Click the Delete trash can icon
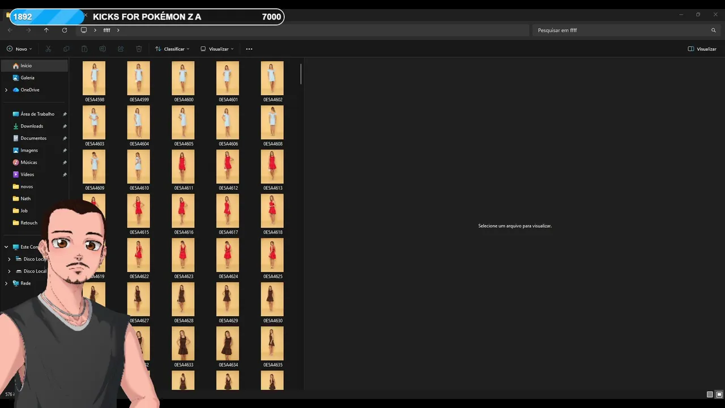 pyautogui.click(x=139, y=49)
